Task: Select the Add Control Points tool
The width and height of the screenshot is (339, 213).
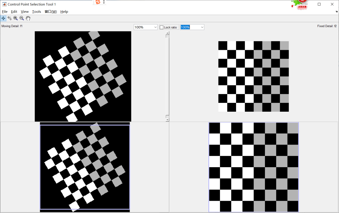Action: point(3,19)
